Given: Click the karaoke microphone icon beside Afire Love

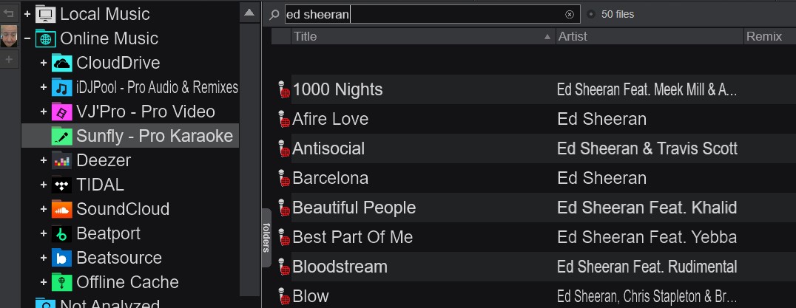Looking at the screenshot, I should point(283,119).
